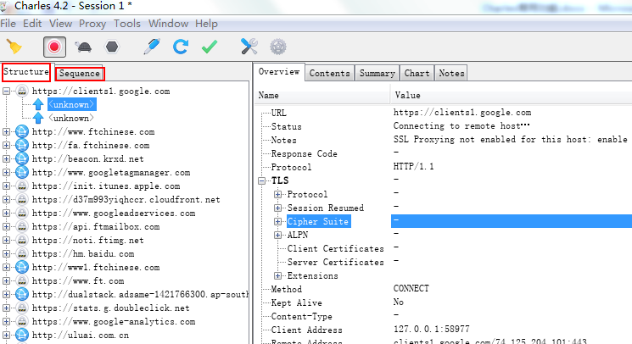Clear the session with the broom icon
The image size is (632, 344).
click(x=14, y=47)
